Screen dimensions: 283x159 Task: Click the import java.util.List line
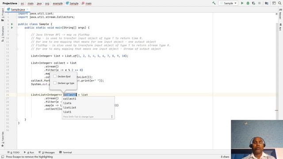coord(36,14)
